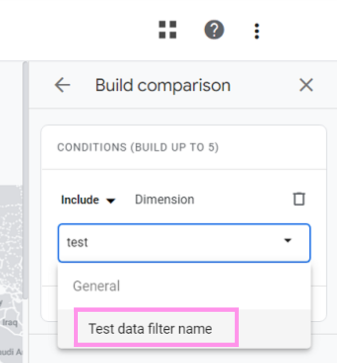Click the Saudi Arabia label on the map
The width and height of the screenshot is (337, 363).
(11, 352)
